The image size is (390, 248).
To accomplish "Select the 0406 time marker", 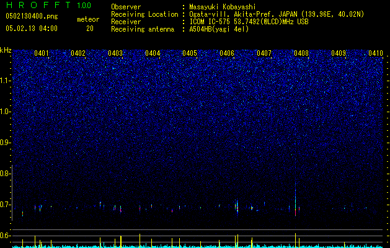I will (x=227, y=53).
